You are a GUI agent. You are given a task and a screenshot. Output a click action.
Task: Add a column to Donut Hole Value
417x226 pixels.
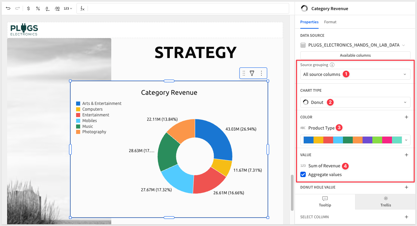point(407,187)
